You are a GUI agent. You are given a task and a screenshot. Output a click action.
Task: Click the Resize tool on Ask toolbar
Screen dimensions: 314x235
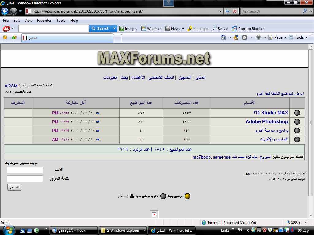point(220,28)
